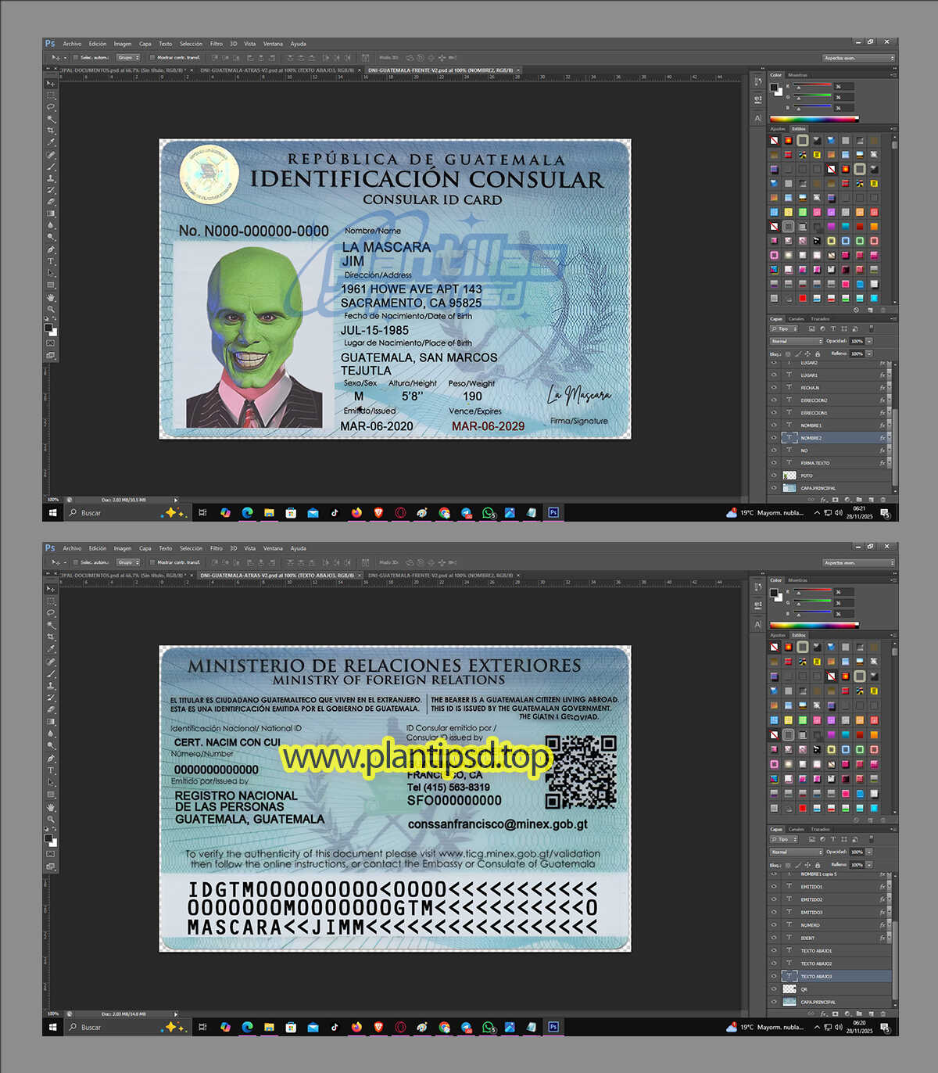Click the foreground color swatch in the upper window's toolbar
The width and height of the screenshot is (938, 1073).
click(x=48, y=328)
